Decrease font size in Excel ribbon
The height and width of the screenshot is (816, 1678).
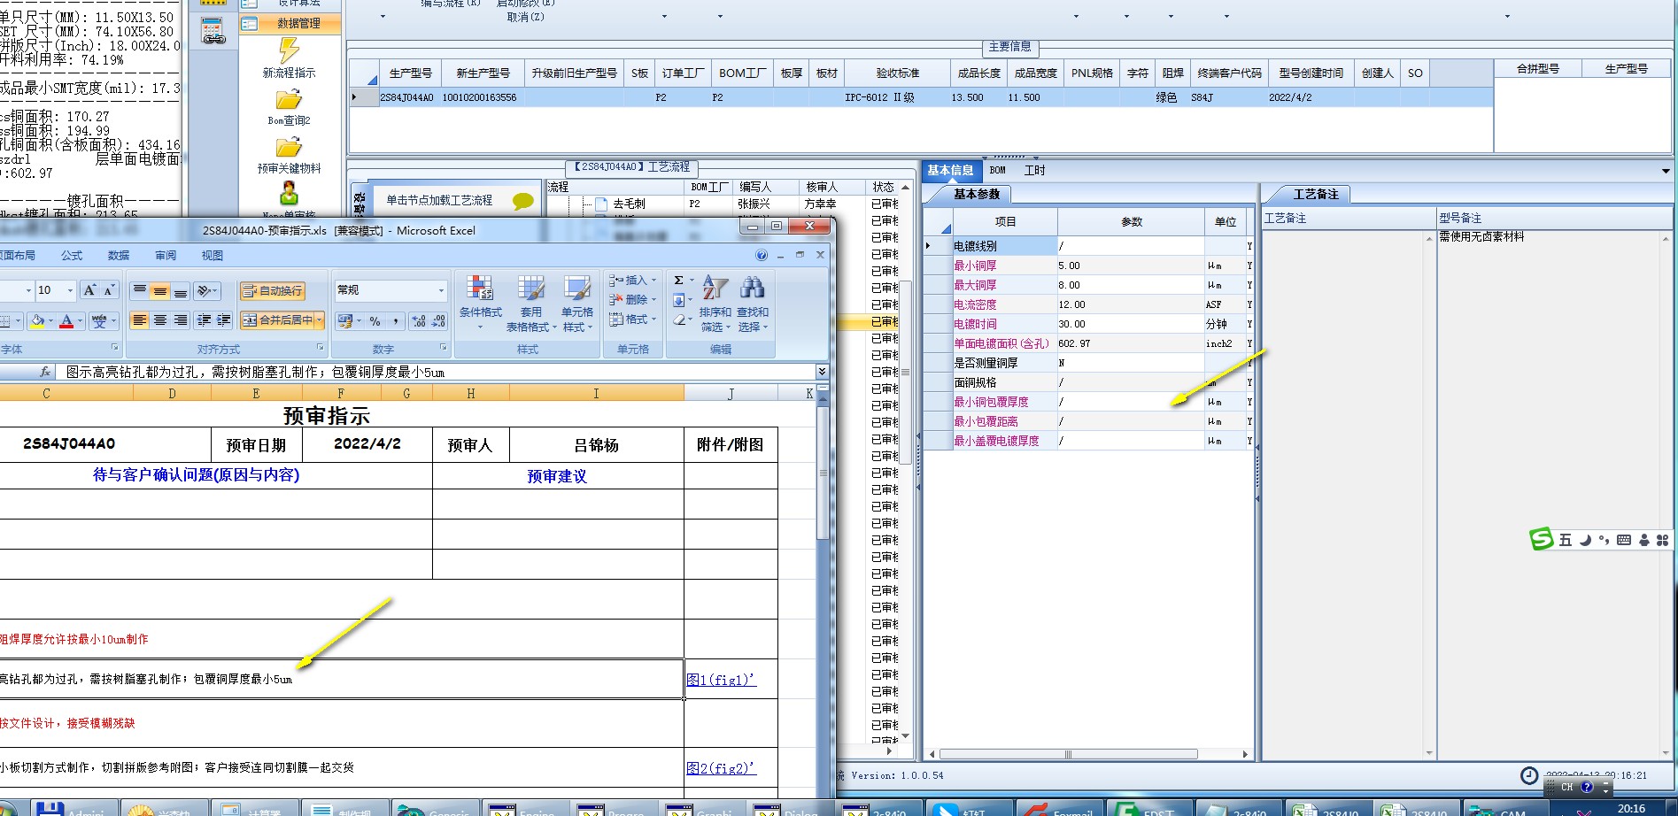(109, 290)
